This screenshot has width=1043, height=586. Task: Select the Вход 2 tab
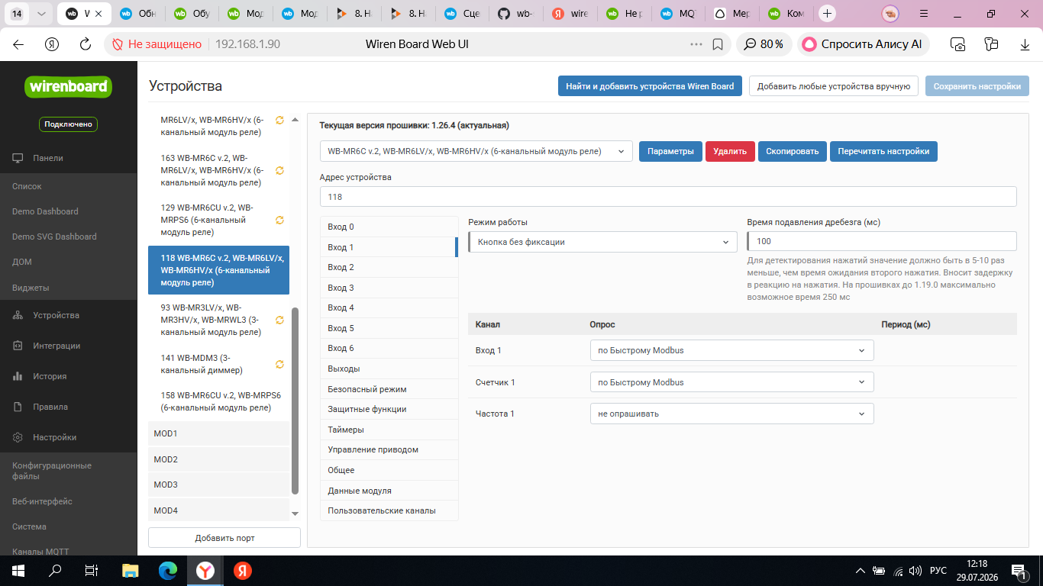[389, 267]
